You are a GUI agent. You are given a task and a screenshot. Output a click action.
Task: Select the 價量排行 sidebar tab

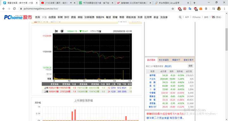tap(176, 60)
